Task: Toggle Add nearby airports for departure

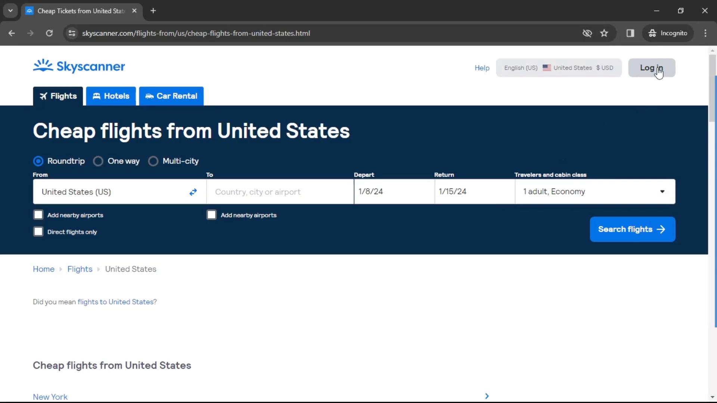Action: pyautogui.click(x=38, y=215)
